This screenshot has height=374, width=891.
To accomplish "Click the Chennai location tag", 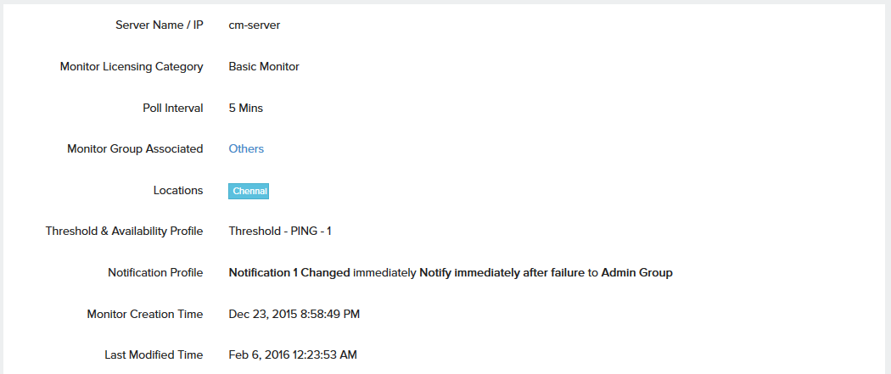I will pos(249,192).
